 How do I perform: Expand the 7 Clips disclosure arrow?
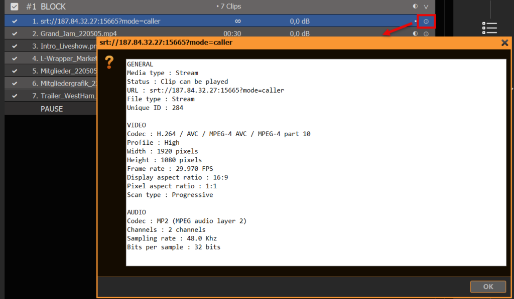click(x=218, y=7)
